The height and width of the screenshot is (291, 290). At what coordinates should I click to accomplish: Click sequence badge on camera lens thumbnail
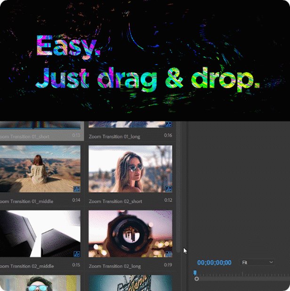(168, 254)
